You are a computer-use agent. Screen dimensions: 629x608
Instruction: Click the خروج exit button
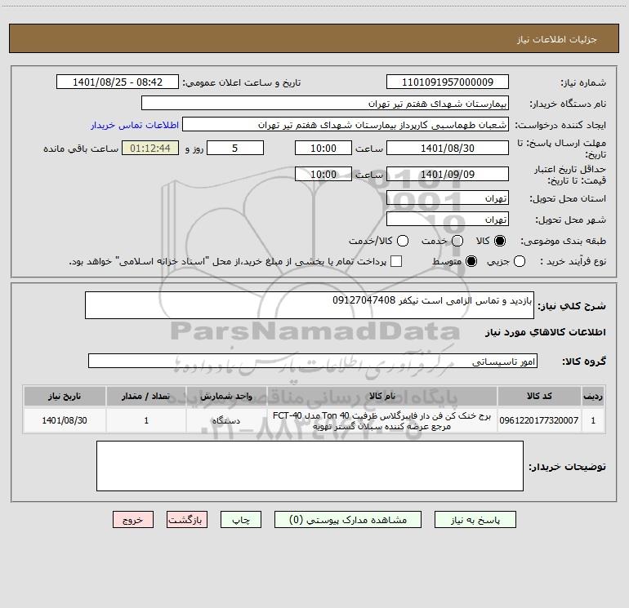pyautogui.click(x=133, y=520)
